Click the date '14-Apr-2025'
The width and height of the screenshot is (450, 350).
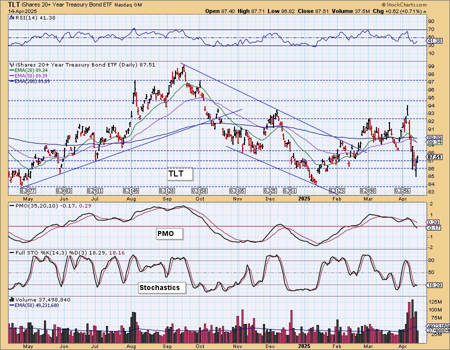22,11
